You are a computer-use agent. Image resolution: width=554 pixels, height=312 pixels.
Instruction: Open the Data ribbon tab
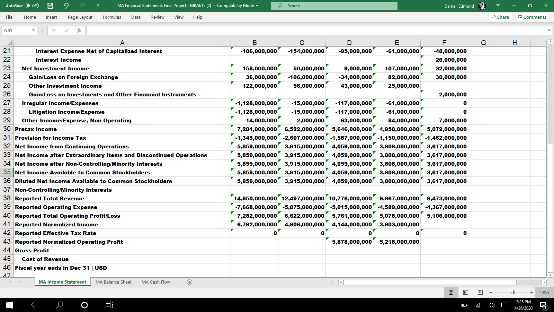click(x=136, y=17)
